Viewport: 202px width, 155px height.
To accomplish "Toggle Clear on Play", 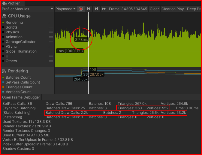I will [x=173, y=9].
